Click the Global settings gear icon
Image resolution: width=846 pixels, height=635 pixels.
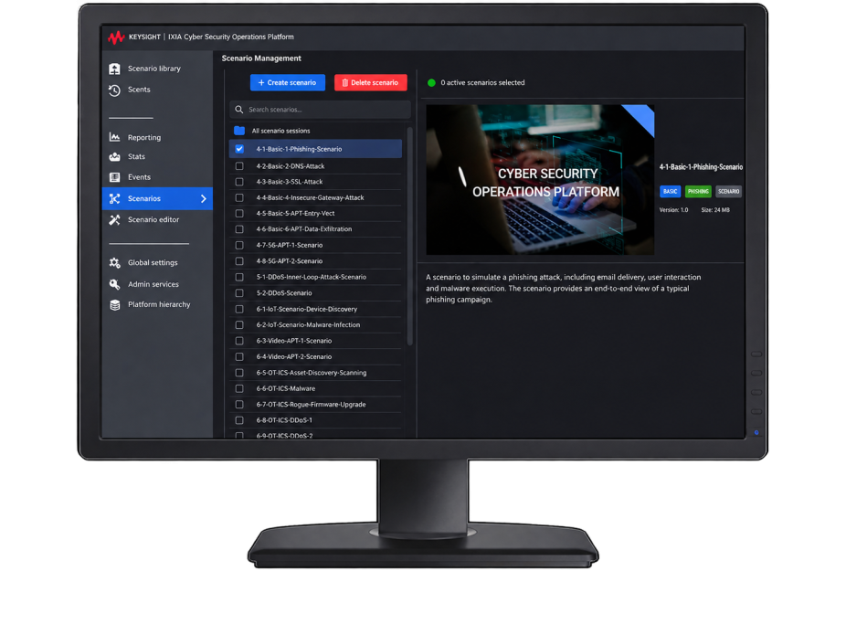click(x=114, y=263)
